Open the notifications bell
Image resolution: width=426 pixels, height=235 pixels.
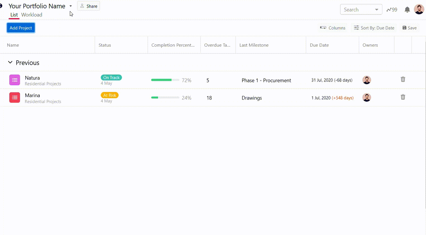point(407,10)
